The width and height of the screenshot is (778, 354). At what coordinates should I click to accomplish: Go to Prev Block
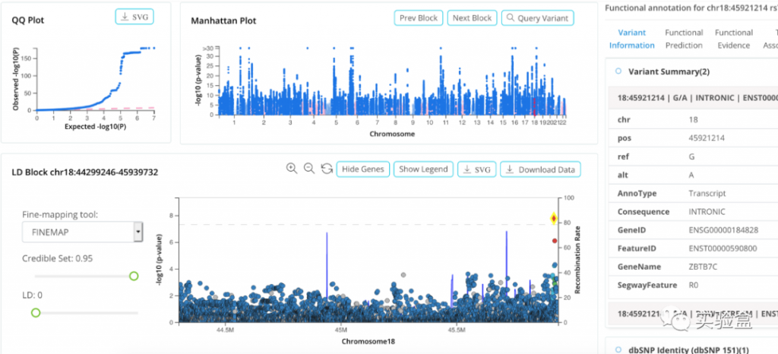coord(419,17)
